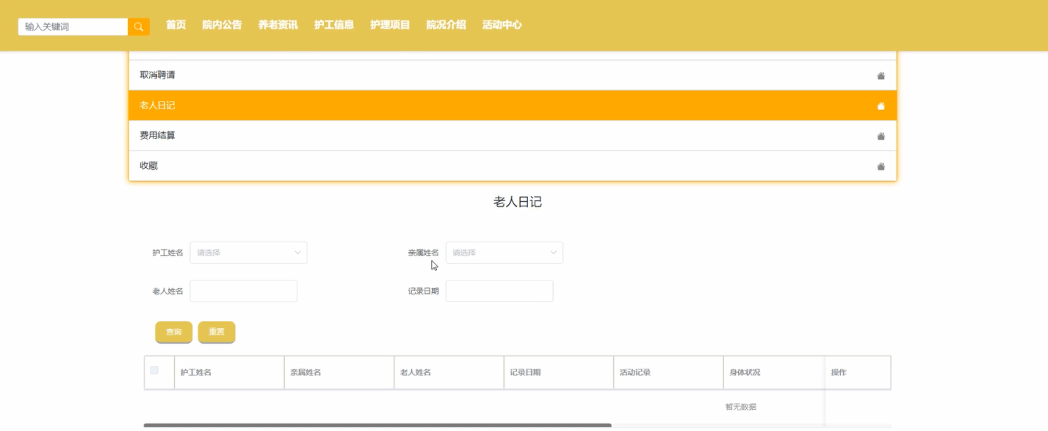1048x431 pixels.
Task: Click the 操作 column header
Action: (x=858, y=372)
